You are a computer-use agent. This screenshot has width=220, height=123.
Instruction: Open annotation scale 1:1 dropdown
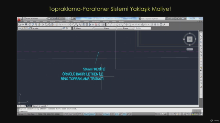(x=172, y=114)
